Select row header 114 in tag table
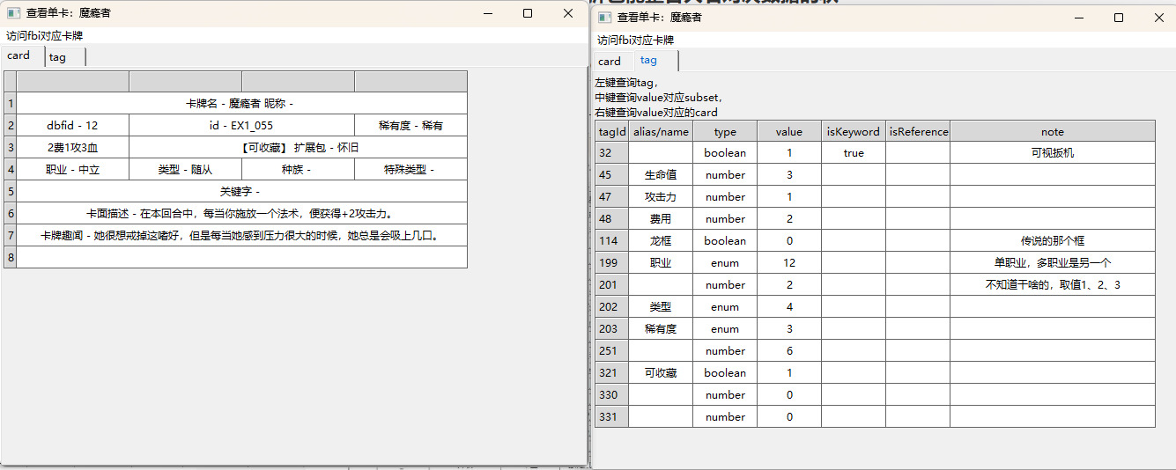1176x470 pixels. (612, 241)
